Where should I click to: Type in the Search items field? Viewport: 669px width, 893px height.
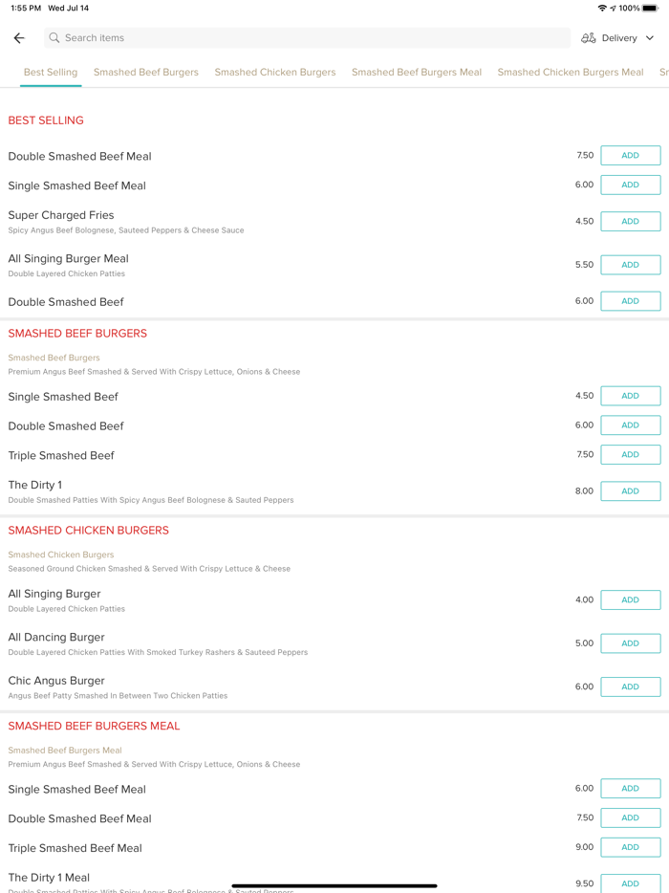click(306, 38)
